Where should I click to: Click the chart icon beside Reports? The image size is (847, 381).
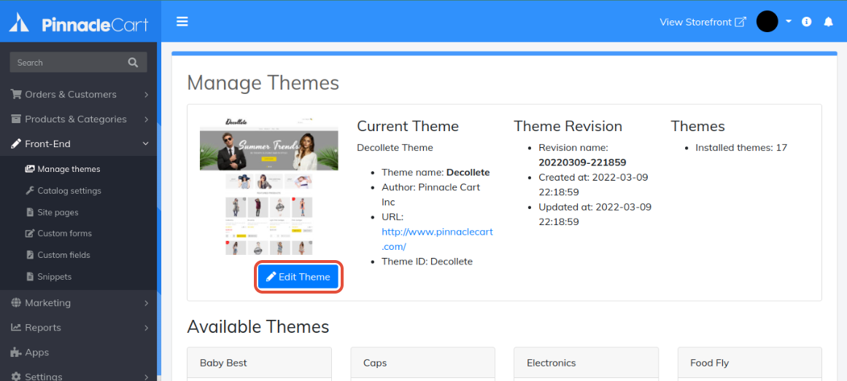click(x=16, y=328)
